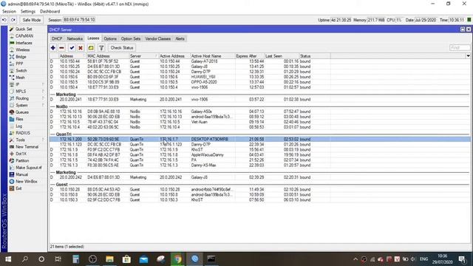The image size is (473, 266).
Task: Add a new DHCP lease with plus icon
Action: (53, 47)
